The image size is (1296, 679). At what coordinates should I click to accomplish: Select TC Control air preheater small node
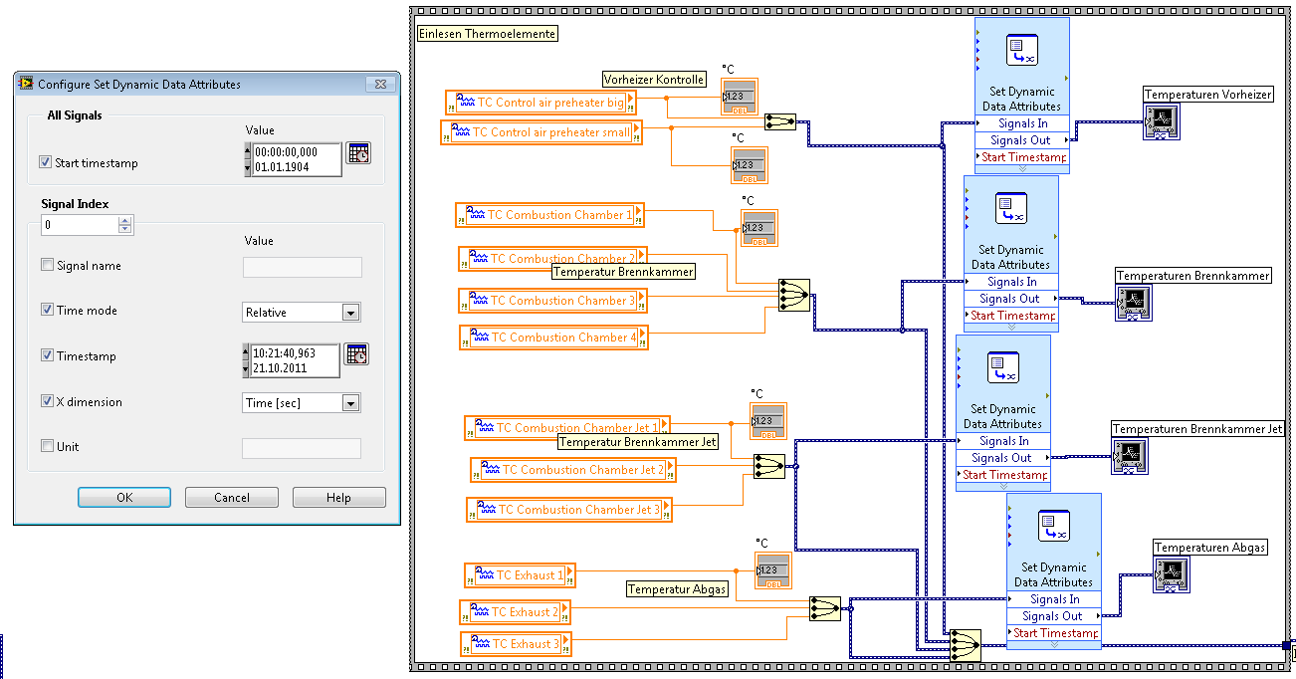[541, 131]
